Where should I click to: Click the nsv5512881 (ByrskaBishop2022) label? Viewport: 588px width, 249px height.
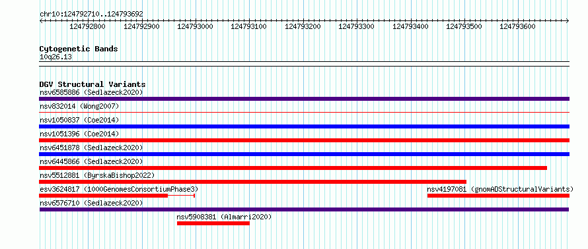tap(96, 175)
